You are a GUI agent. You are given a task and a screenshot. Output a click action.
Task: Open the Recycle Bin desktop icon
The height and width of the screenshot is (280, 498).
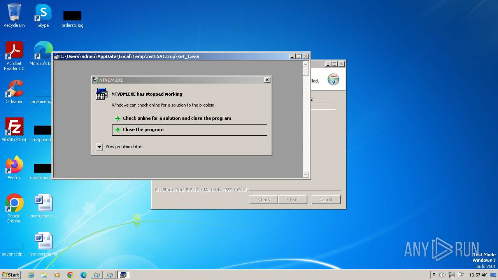tap(14, 16)
